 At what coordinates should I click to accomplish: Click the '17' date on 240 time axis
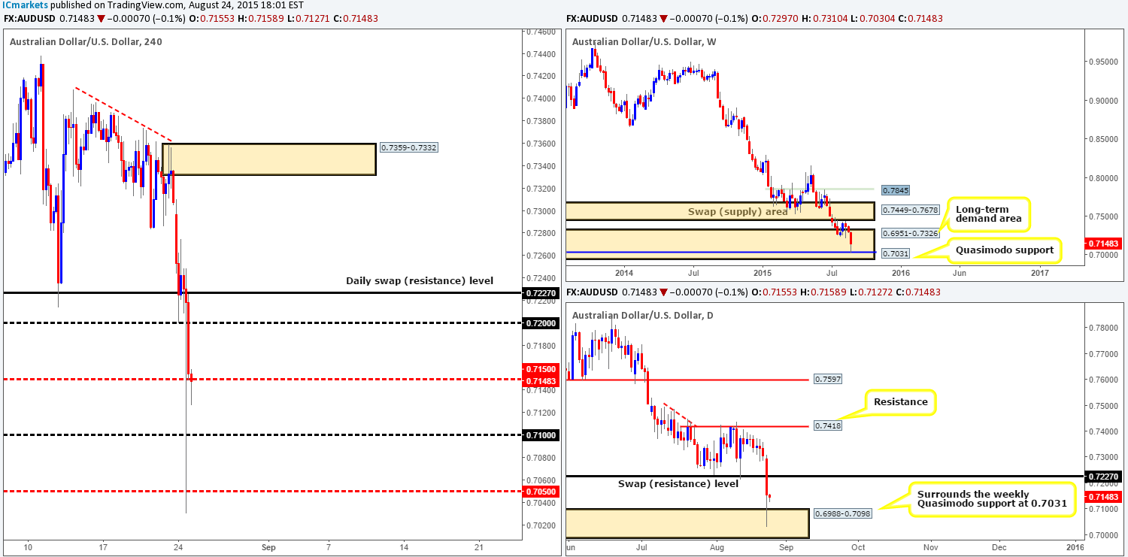[x=103, y=548]
